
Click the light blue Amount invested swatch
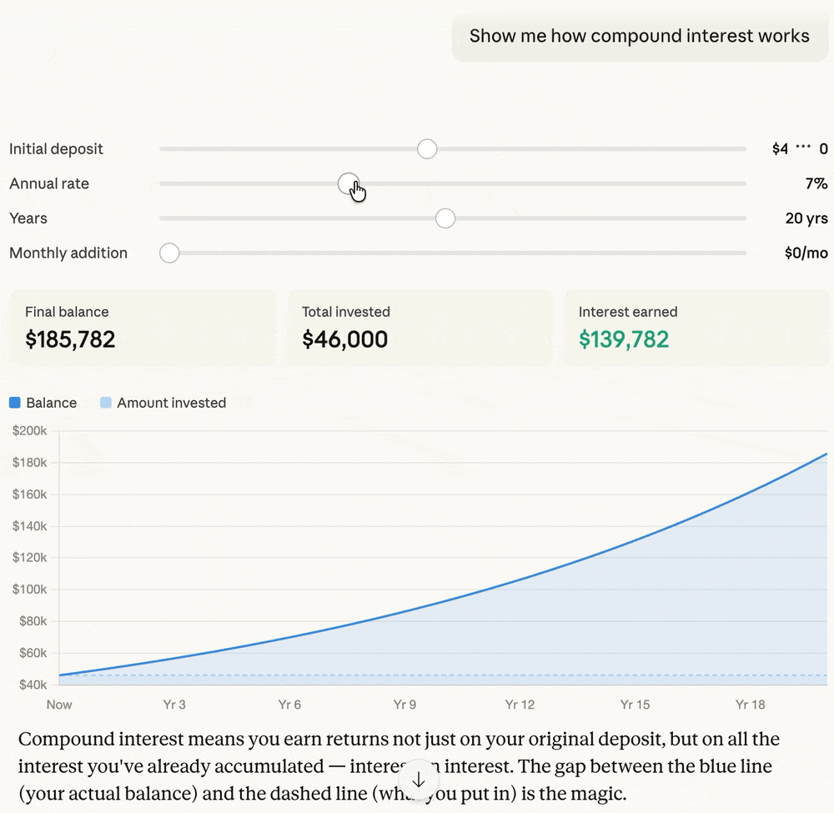pyautogui.click(x=106, y=403)
